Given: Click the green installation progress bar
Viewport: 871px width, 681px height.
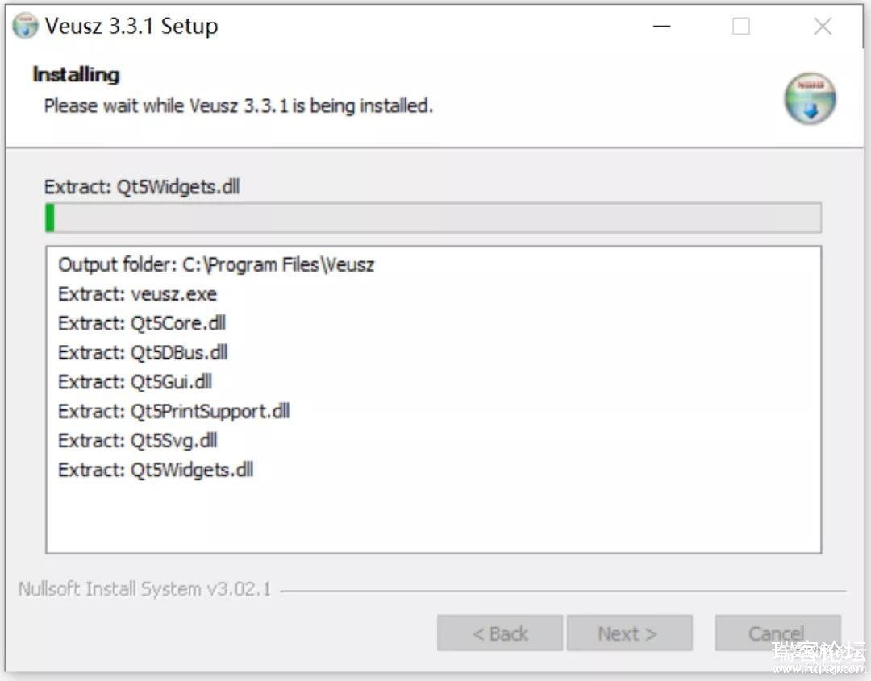Looking at the screenshot, I should point(433,218).
